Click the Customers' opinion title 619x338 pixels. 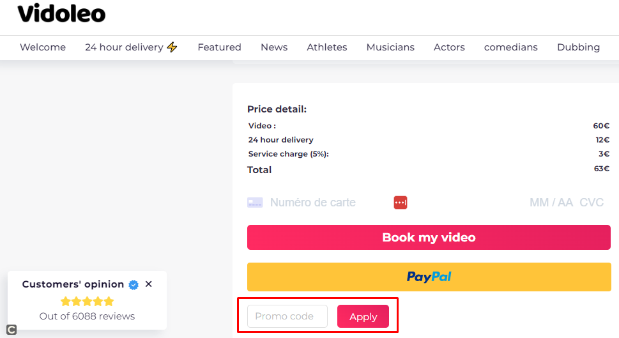pos(73,284)
